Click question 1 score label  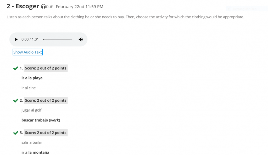(46, 68)
